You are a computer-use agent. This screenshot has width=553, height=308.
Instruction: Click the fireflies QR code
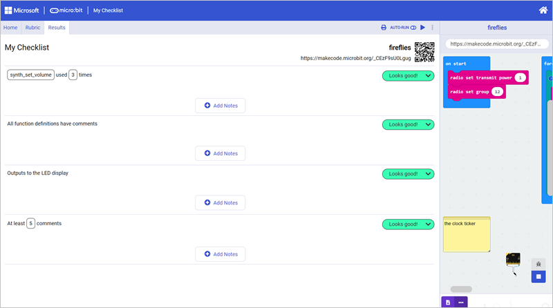pyautogui.click(x=424, y=52)
